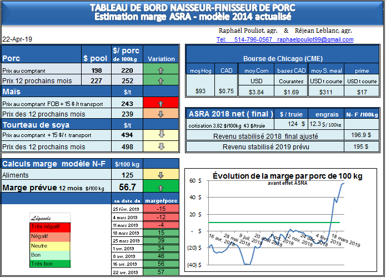
Task: Click the red variation arrow for corn spot price
Action: tap(161, 104)
